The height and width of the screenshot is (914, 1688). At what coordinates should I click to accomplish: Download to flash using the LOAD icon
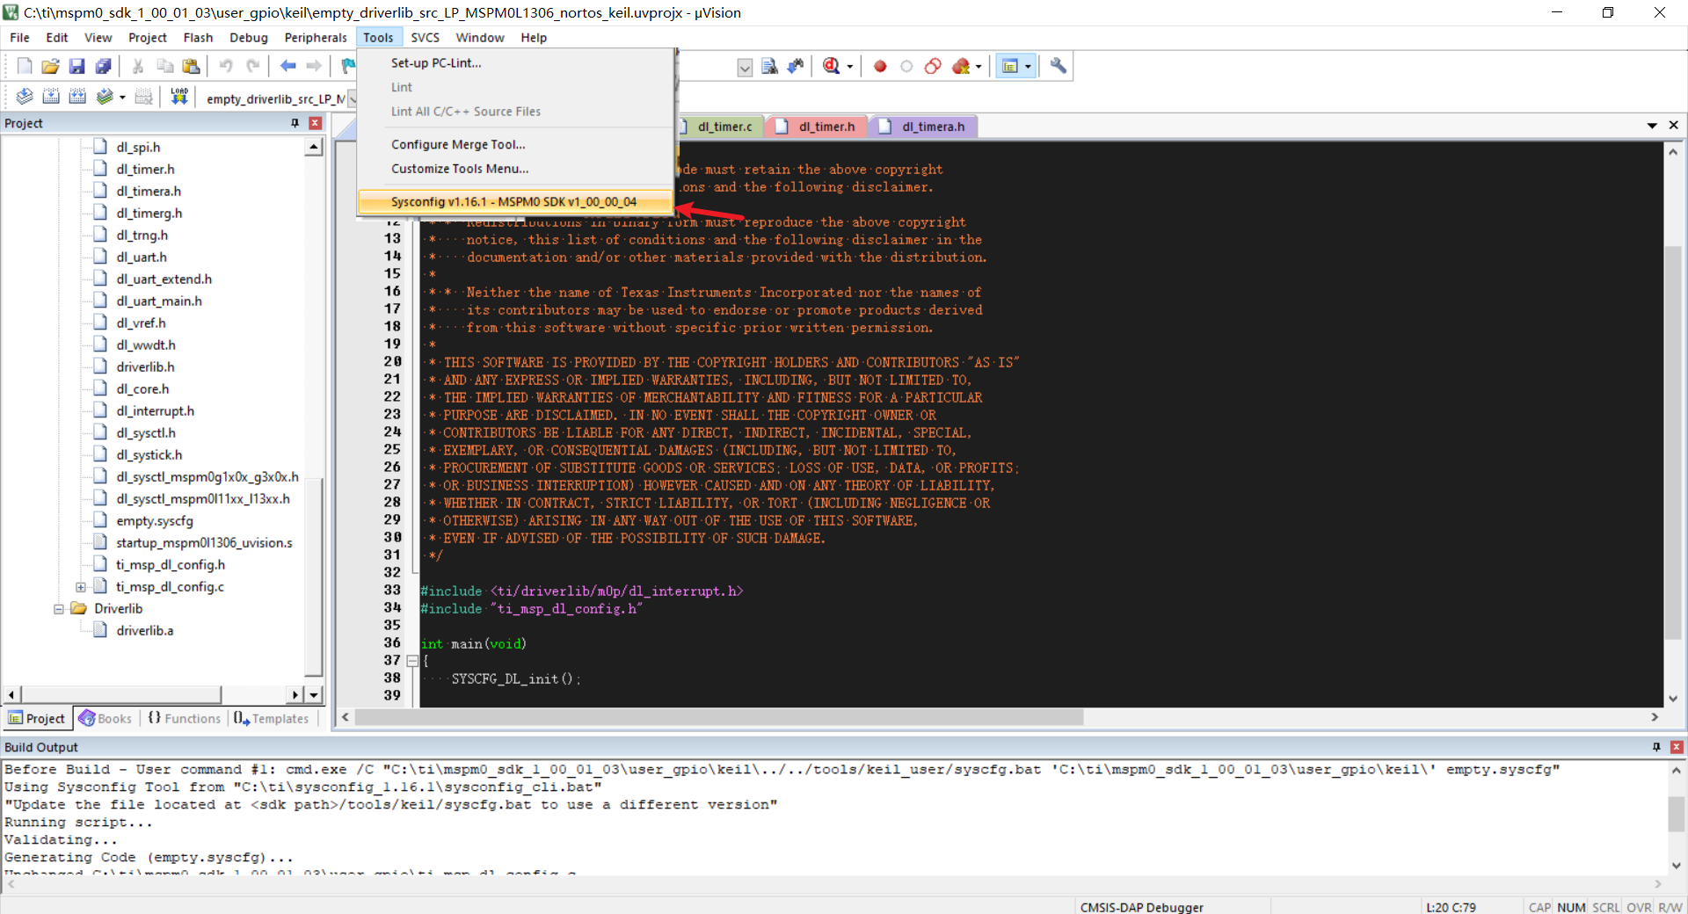pyautogui.click(x=179, y=97)
